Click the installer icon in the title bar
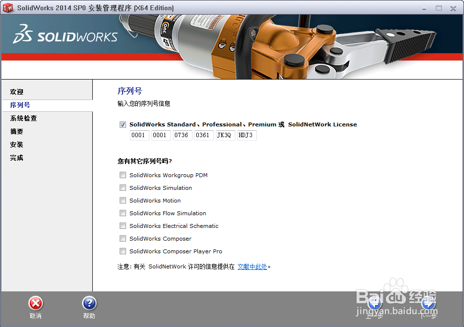464x327 pixels. pos(8,7)
